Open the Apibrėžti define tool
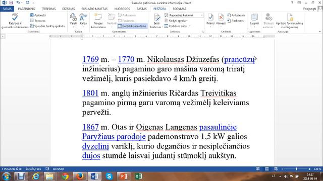The height and width of the screenshot is (181, 323). pyautogui.click(x=38, y=15)
